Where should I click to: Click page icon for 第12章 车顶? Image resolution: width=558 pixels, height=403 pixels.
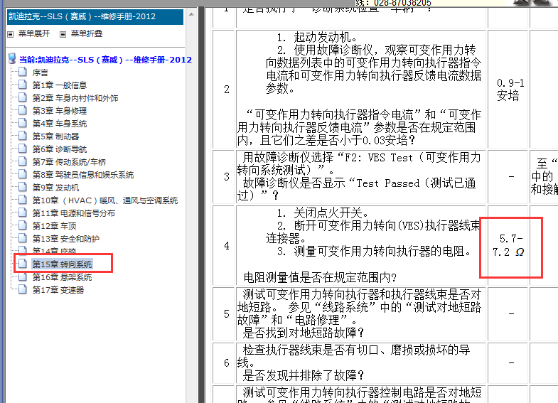pos(23,226)
